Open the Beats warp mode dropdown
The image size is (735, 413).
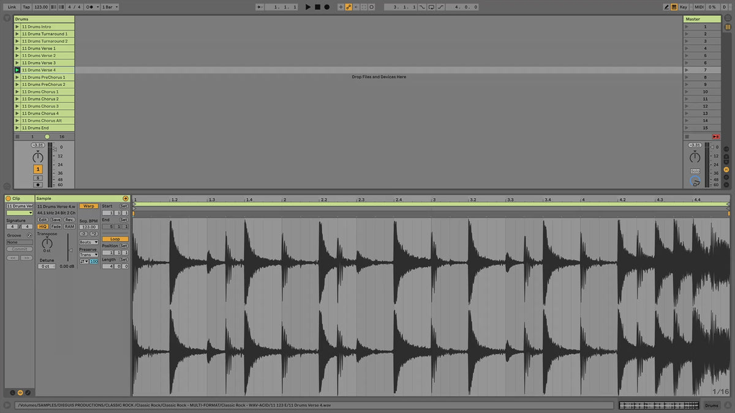coord(89,242)
